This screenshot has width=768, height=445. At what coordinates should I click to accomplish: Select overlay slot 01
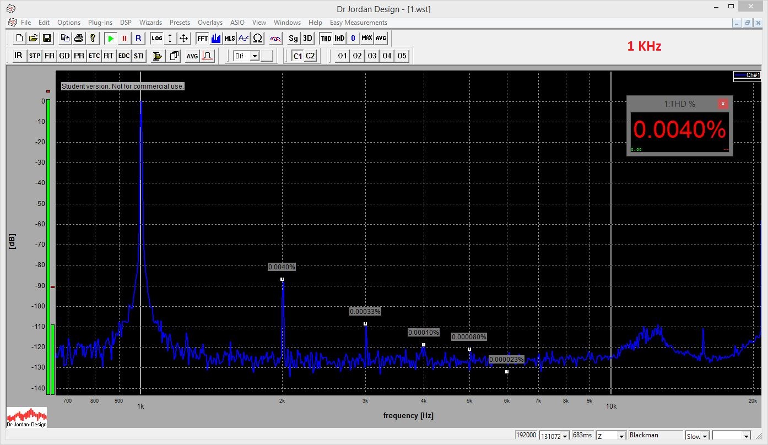343,56
